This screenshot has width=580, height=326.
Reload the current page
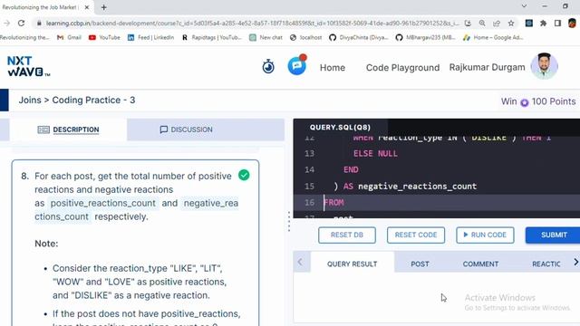pyautogui.click(x=21, y=23)
